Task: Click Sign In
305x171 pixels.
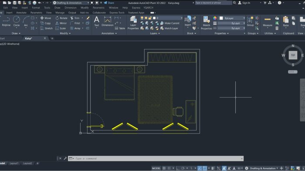Action: tap(244, 3)
